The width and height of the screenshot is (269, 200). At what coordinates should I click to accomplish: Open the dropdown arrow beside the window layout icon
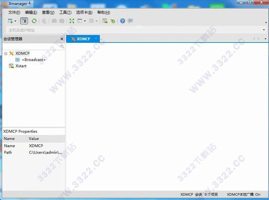point(85,21)
